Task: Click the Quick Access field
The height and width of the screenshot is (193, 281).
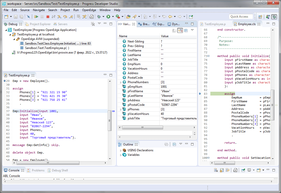Action: (x=241, y=17)
